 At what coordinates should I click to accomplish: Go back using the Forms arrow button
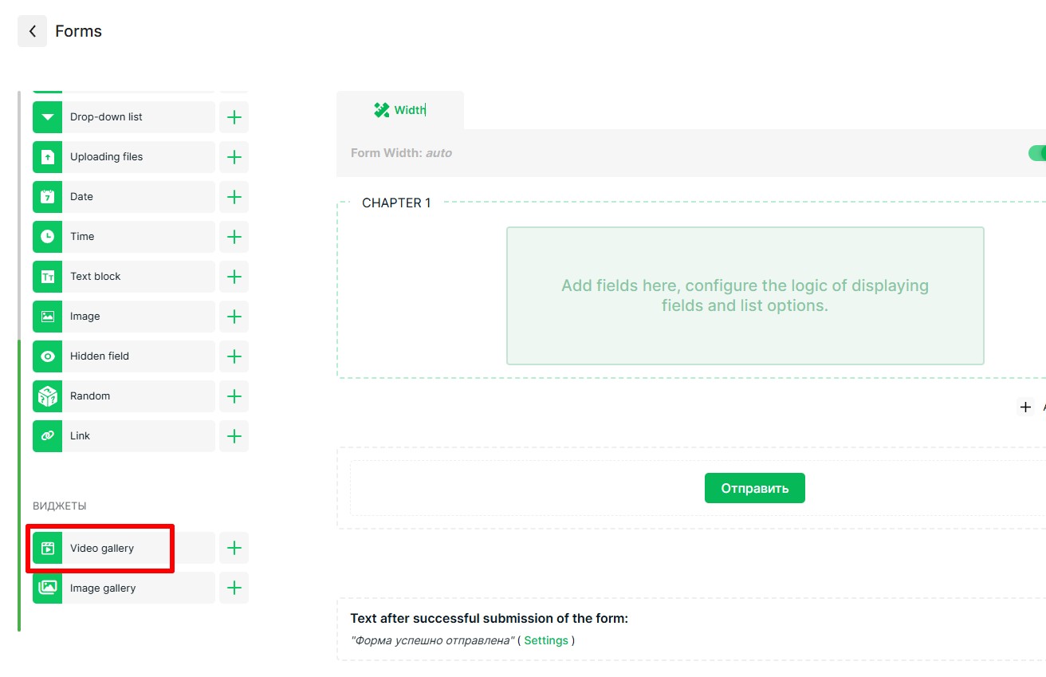pyautogui.click(x=32, y=31)
